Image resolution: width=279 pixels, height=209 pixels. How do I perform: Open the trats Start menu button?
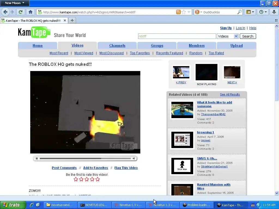[x=13, y=205]
